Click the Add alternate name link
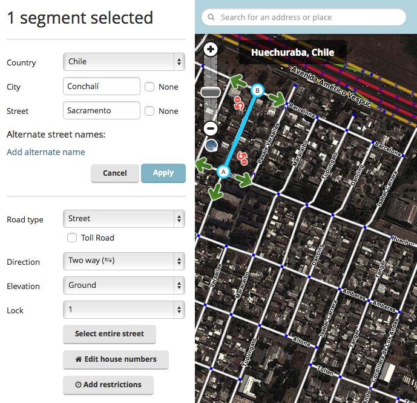417x403 pixels. (x=46, y=152)
